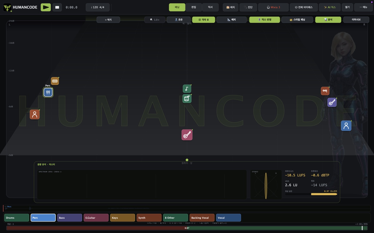This screenshot has height=233, width=374.
Task: Click the SPECTRUM 20Hz-20kHz display
Action: tap(142, 185)
